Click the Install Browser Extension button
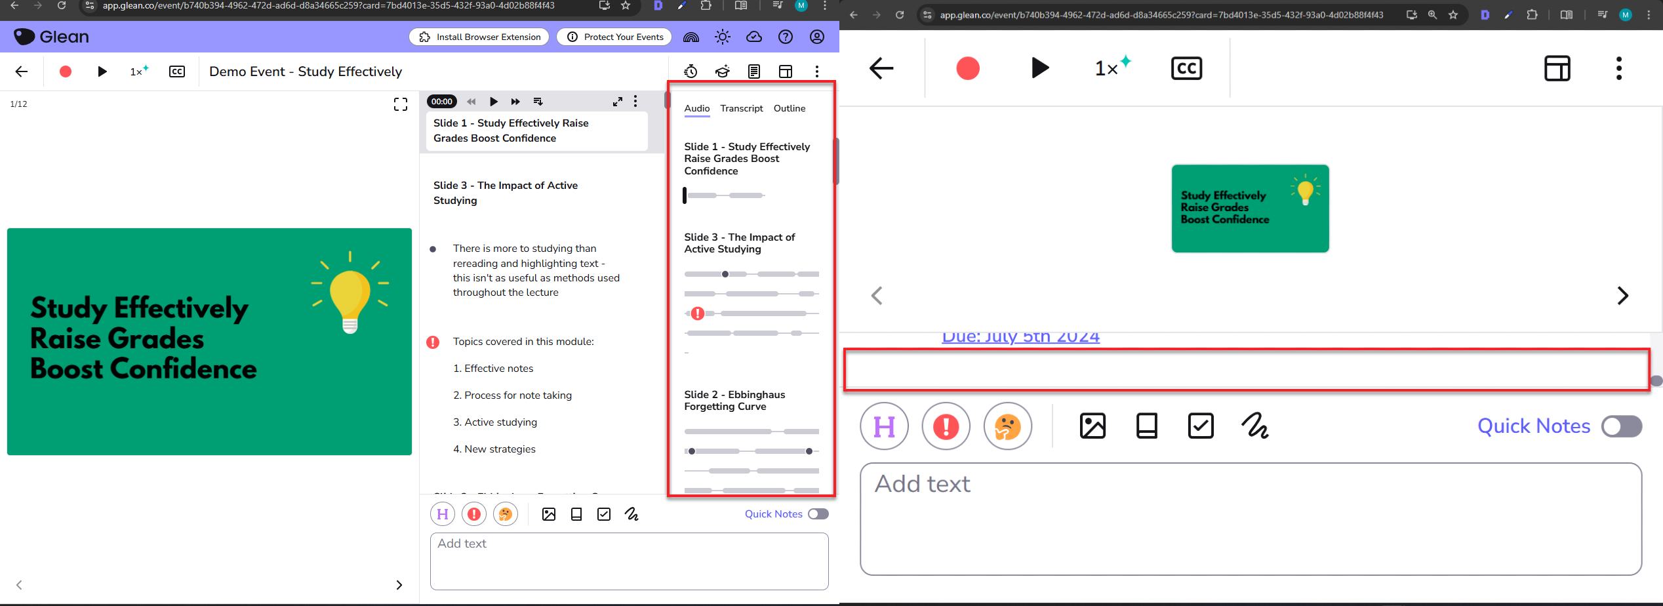 (x=480, y=37)
